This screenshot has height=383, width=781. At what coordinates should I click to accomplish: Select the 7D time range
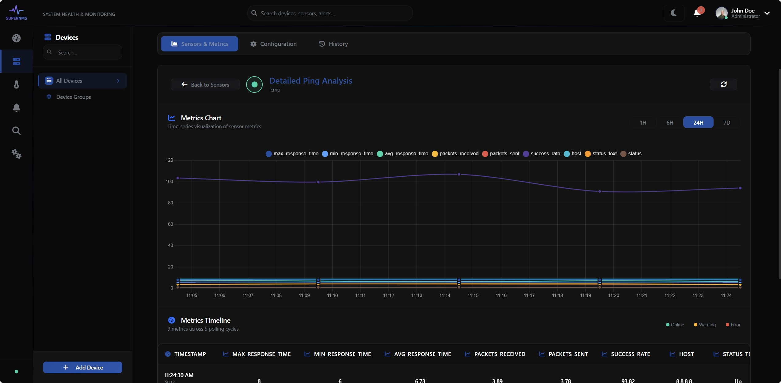click(727, 122)
